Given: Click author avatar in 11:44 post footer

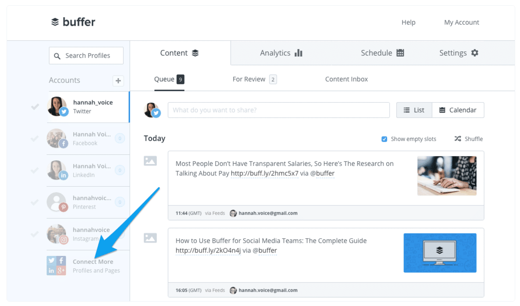Looking at the screenshot, I should 233,213.
